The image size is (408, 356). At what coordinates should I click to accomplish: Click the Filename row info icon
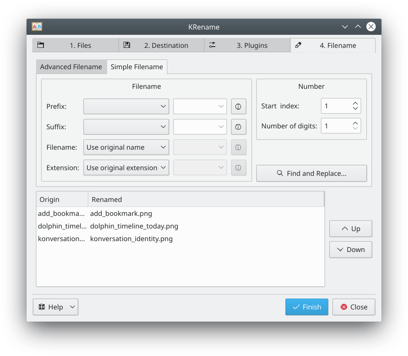click(238, 147)
